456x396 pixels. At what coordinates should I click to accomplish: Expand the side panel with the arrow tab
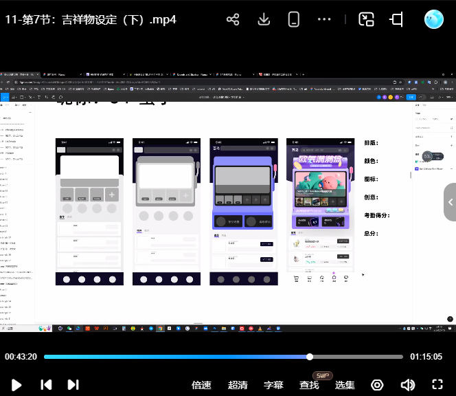click(450, 202)
